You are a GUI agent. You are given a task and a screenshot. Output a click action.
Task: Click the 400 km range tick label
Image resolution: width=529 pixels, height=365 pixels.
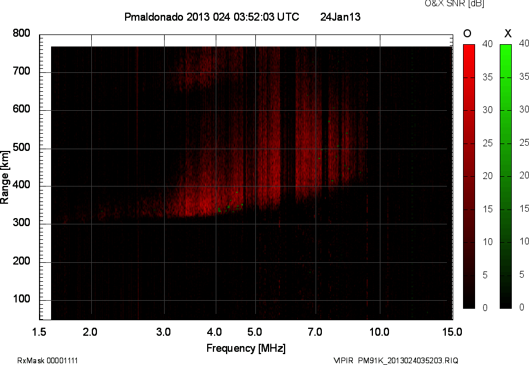point(21,185)
